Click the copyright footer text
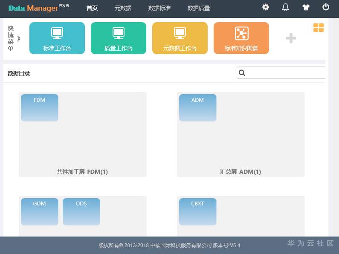 [169, 245]
